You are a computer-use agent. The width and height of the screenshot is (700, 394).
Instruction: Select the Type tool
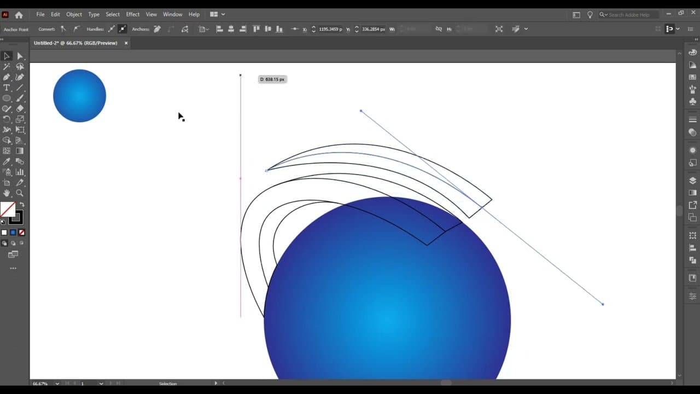(7, 88)
